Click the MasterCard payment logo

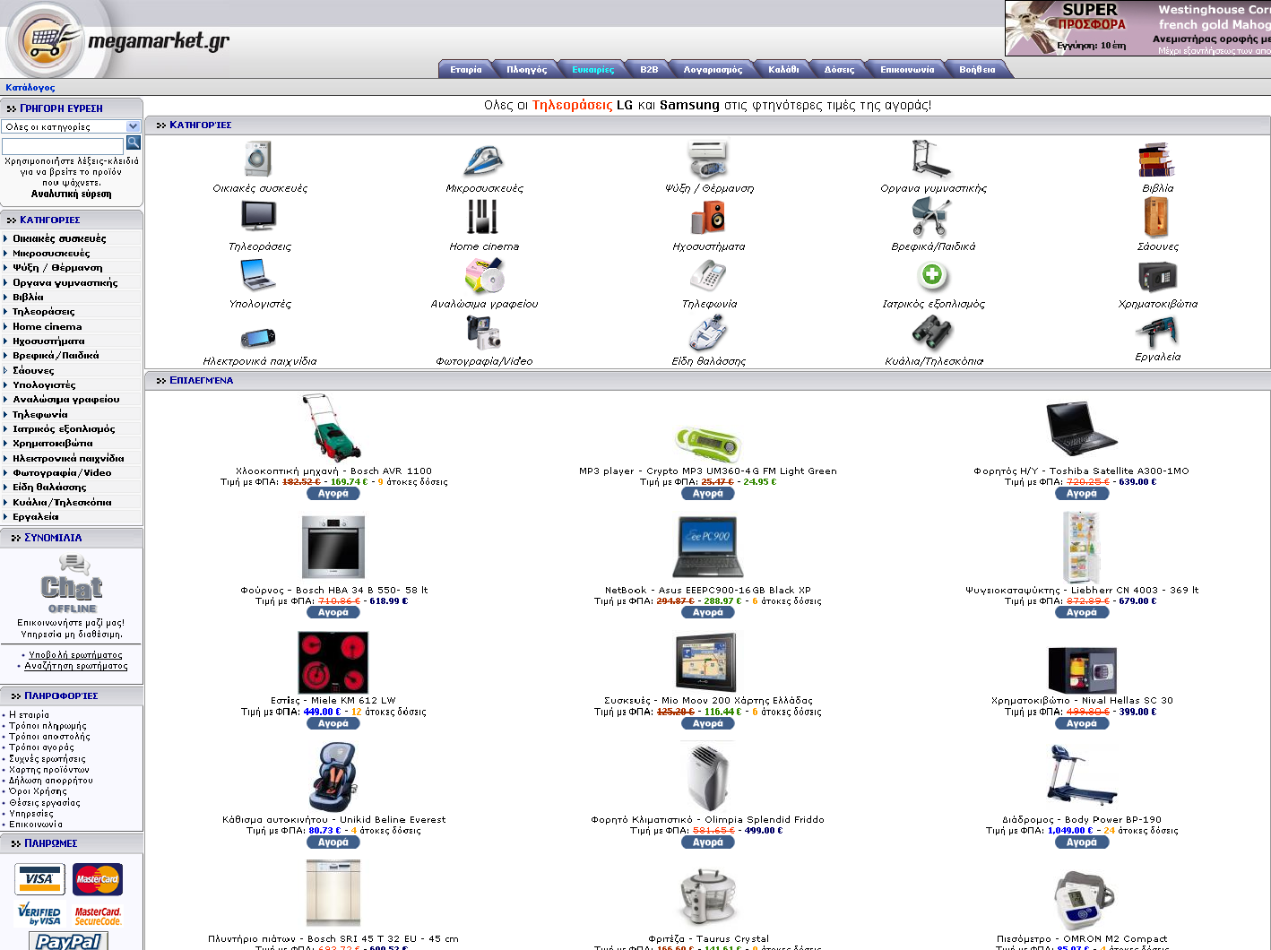[98, 879]
